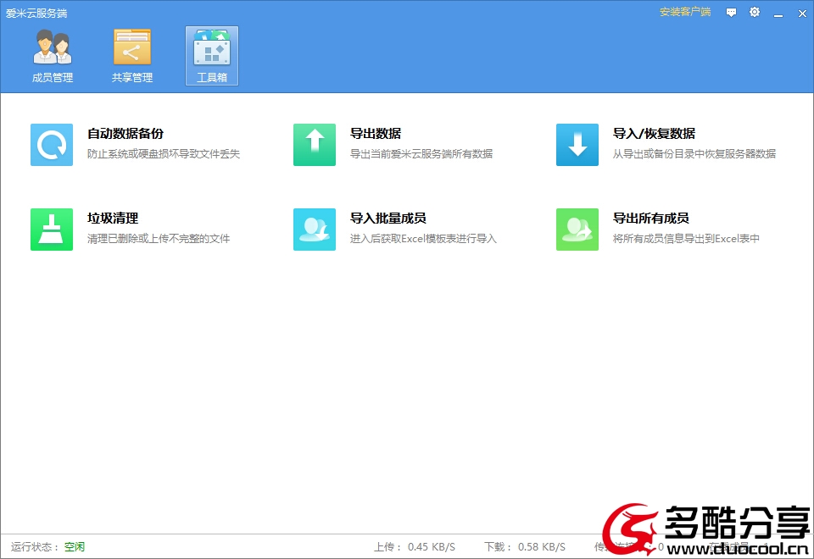Click the 爱米云服务端 window title

coord(36,13)
